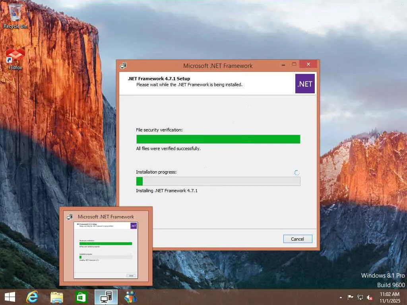
Task: Open the clock showing 11:02 AM
Action: click(390, 297)
